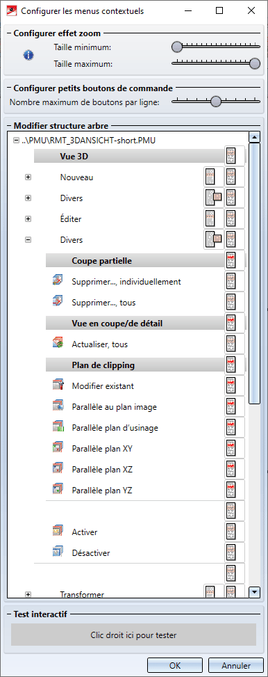Expand the Éditer tree node

(x=28, y=219)
